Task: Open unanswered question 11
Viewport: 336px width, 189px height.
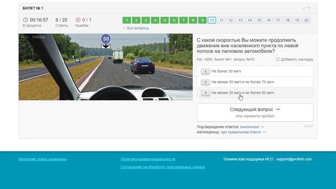Action: point(221,20)
